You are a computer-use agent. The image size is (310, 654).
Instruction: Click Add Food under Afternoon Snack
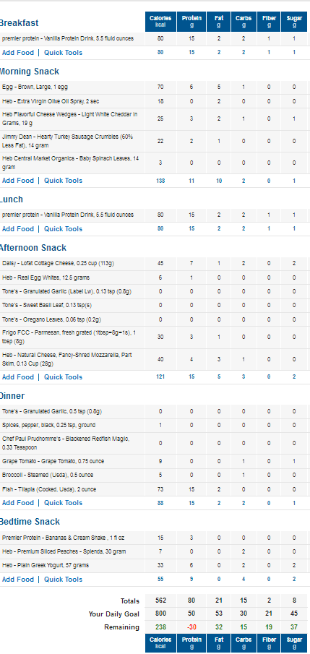[18, 377]
